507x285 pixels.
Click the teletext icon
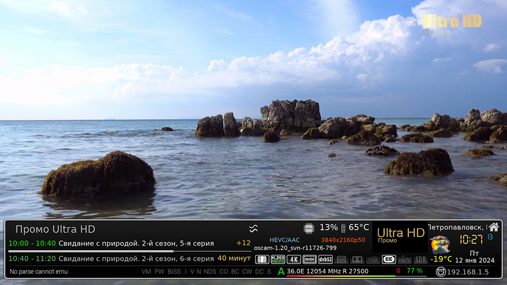341,260
